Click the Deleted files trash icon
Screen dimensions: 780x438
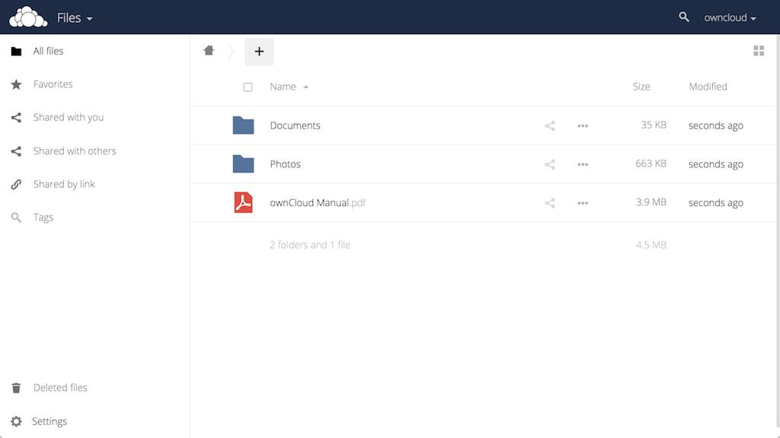point(15,387)
